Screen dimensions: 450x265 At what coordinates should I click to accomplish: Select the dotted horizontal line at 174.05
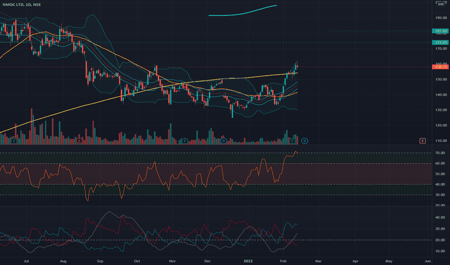(x=216, y=42)
